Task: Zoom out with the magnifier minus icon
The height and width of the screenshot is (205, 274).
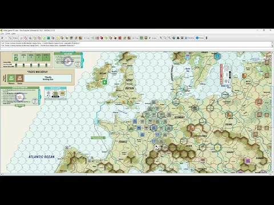Action: 170,38
